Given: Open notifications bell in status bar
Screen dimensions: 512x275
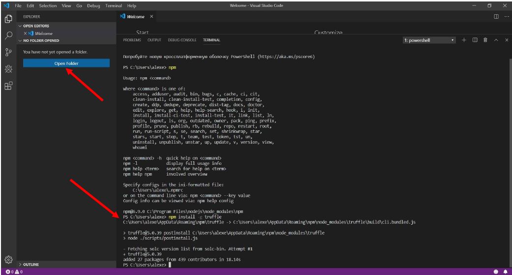Looking at the screenshot, I should point(505,272).
